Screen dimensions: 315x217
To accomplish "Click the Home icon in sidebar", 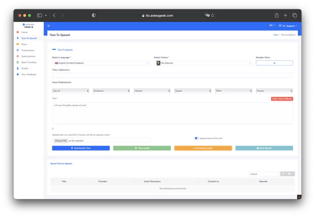I will (18, 32).
